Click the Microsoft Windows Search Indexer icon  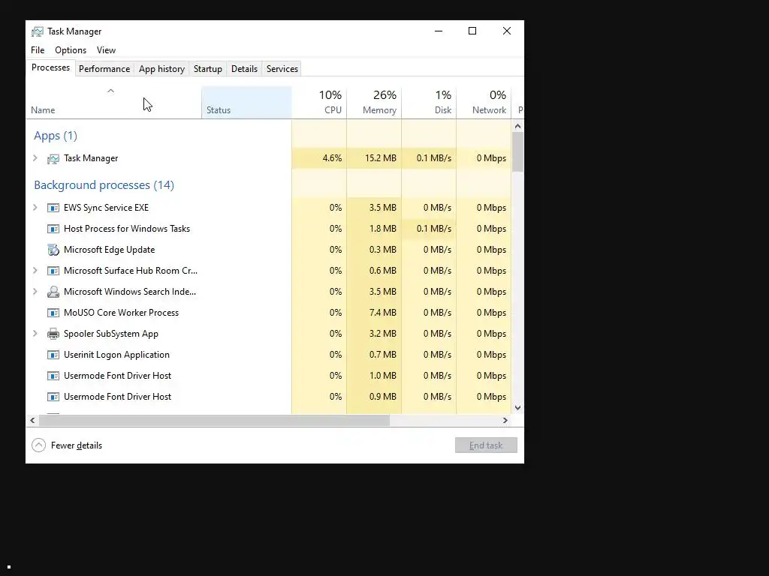point(53,292)
